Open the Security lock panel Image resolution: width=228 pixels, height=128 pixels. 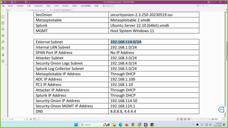pos(3,48)
